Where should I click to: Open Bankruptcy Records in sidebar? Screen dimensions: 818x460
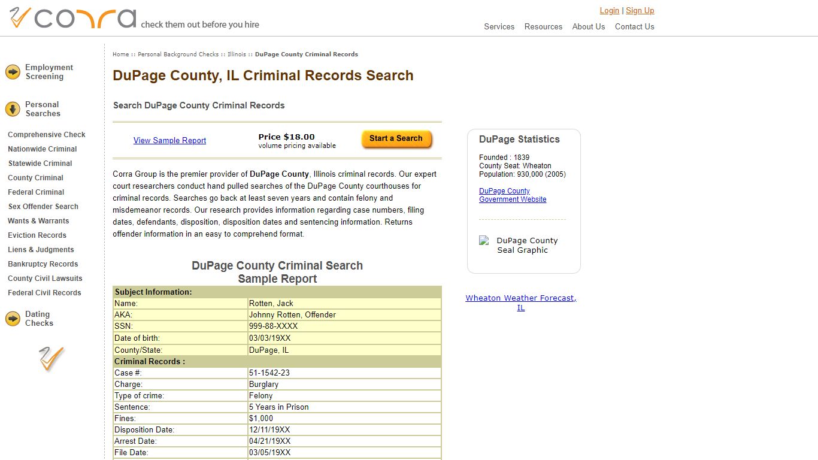[x=43, y=264]
